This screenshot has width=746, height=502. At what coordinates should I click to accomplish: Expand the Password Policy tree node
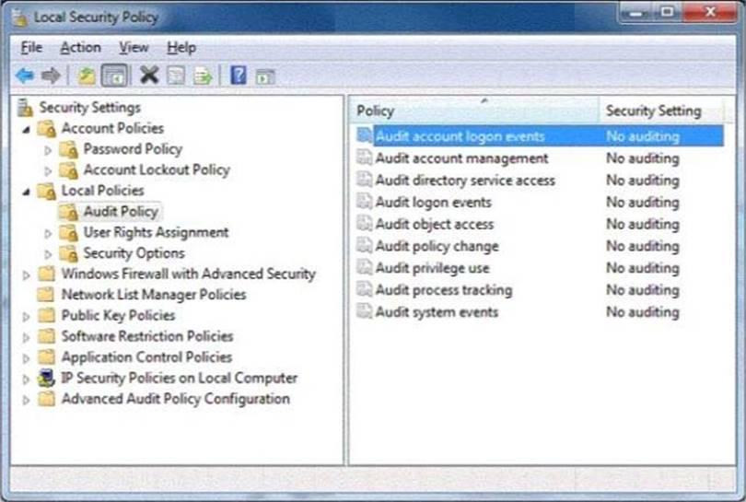49,149
